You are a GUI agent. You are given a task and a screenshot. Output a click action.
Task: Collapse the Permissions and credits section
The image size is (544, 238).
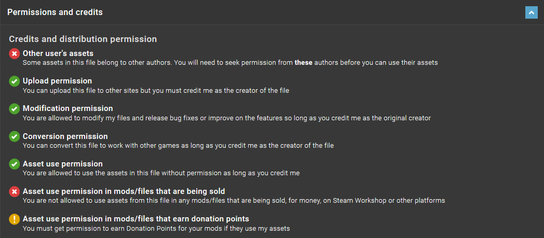click(531, 12)
